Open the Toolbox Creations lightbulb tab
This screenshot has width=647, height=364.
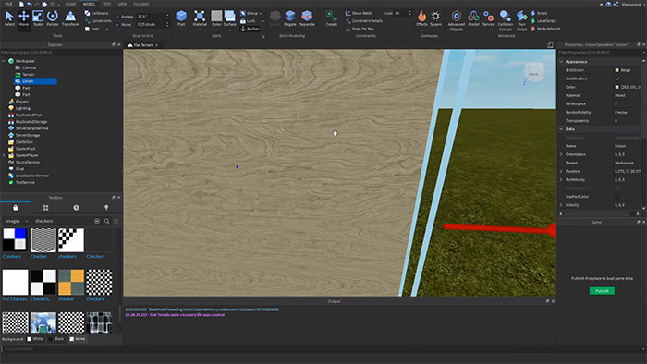click(106, 207)
